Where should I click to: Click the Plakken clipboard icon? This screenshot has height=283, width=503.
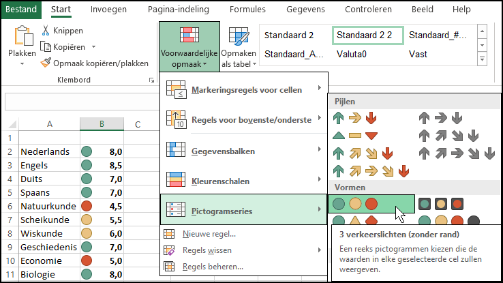22,38
